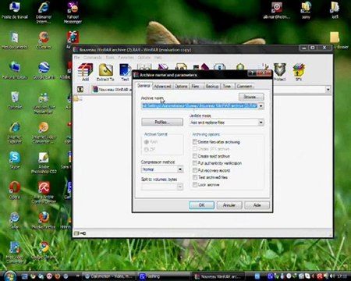Click the Protect toolbar icon
The image size is (351, 281).
coord(280,72)
